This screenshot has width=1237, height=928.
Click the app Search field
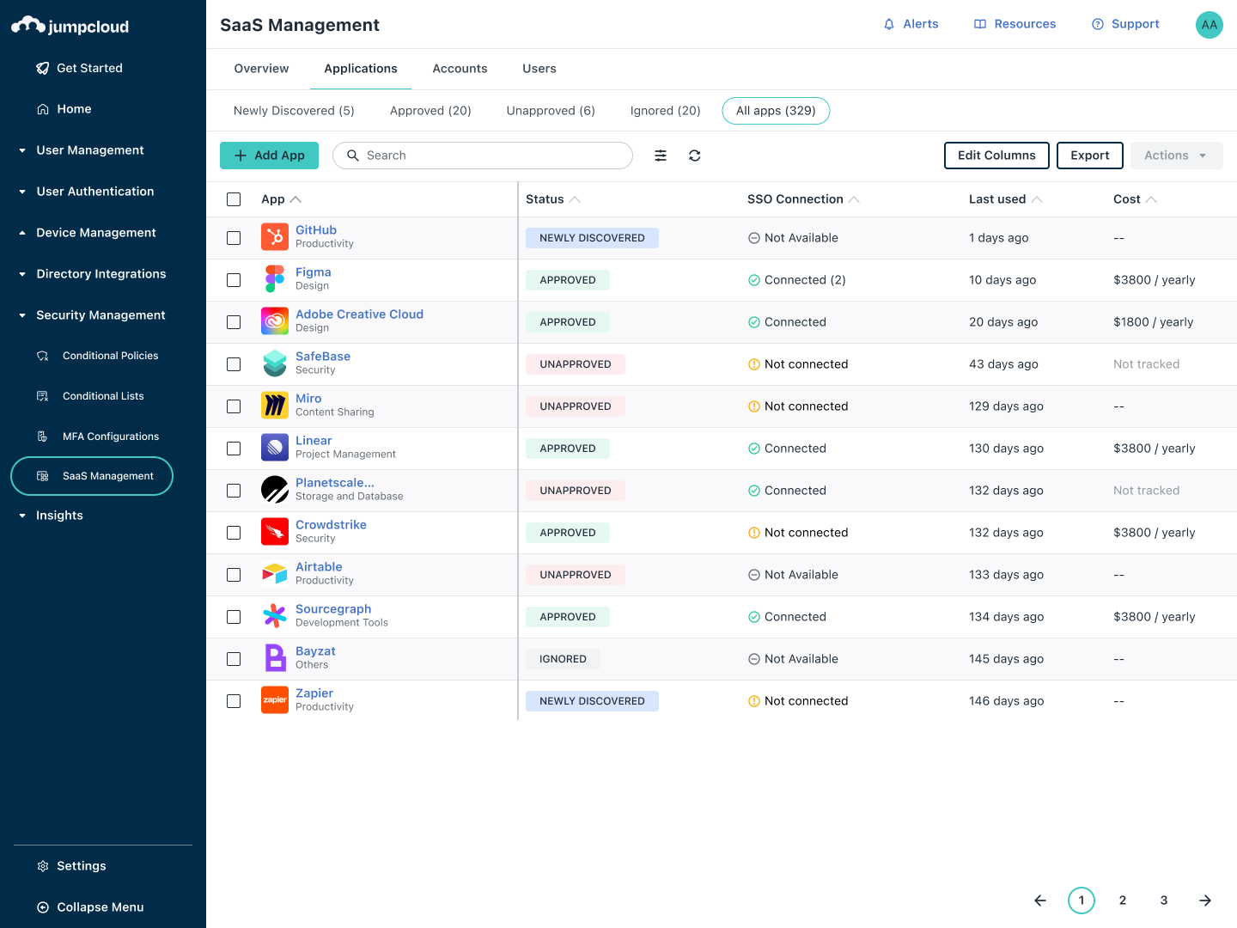click(483, 156)
